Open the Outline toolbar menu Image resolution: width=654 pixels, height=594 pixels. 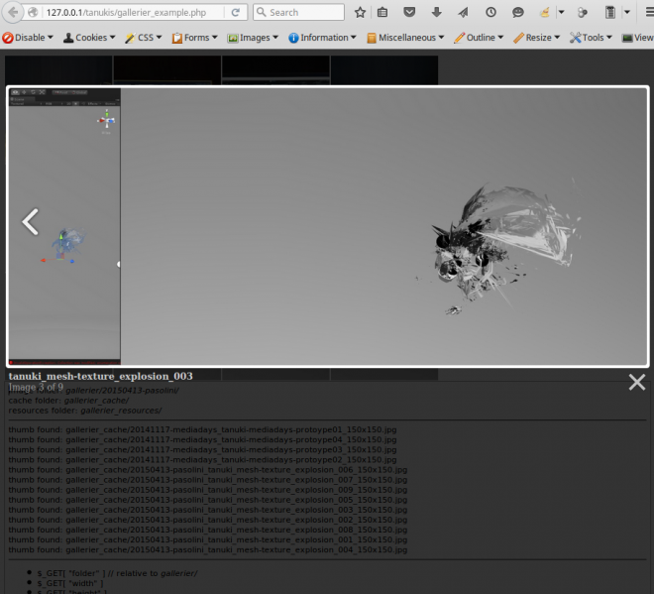click(479, 38)
